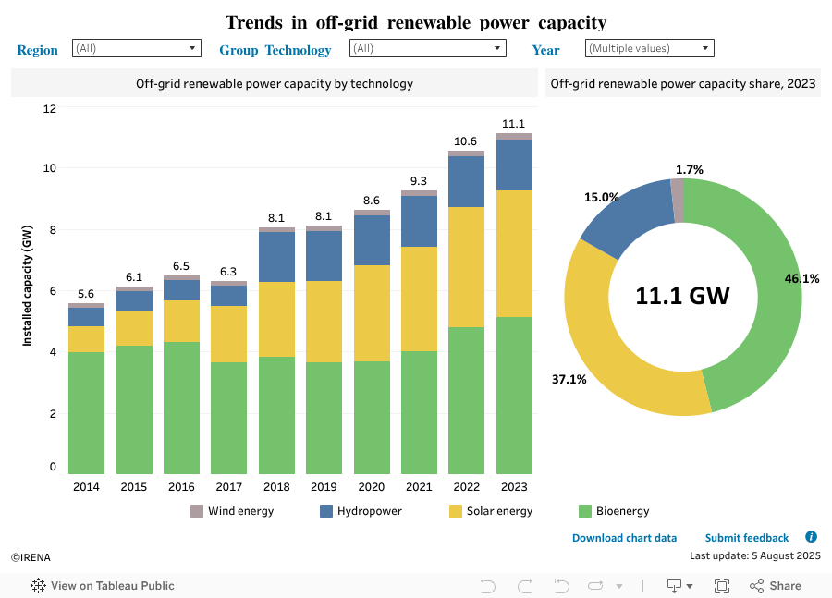Click the Download chart data link
Viewport: 832px width, 598px height.
(x=624, y=538)
